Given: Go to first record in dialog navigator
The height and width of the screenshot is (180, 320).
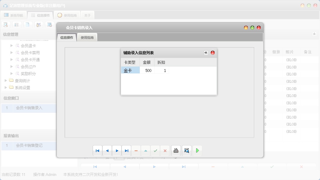Looking at the screenshot, I should (x=98, y=151).
